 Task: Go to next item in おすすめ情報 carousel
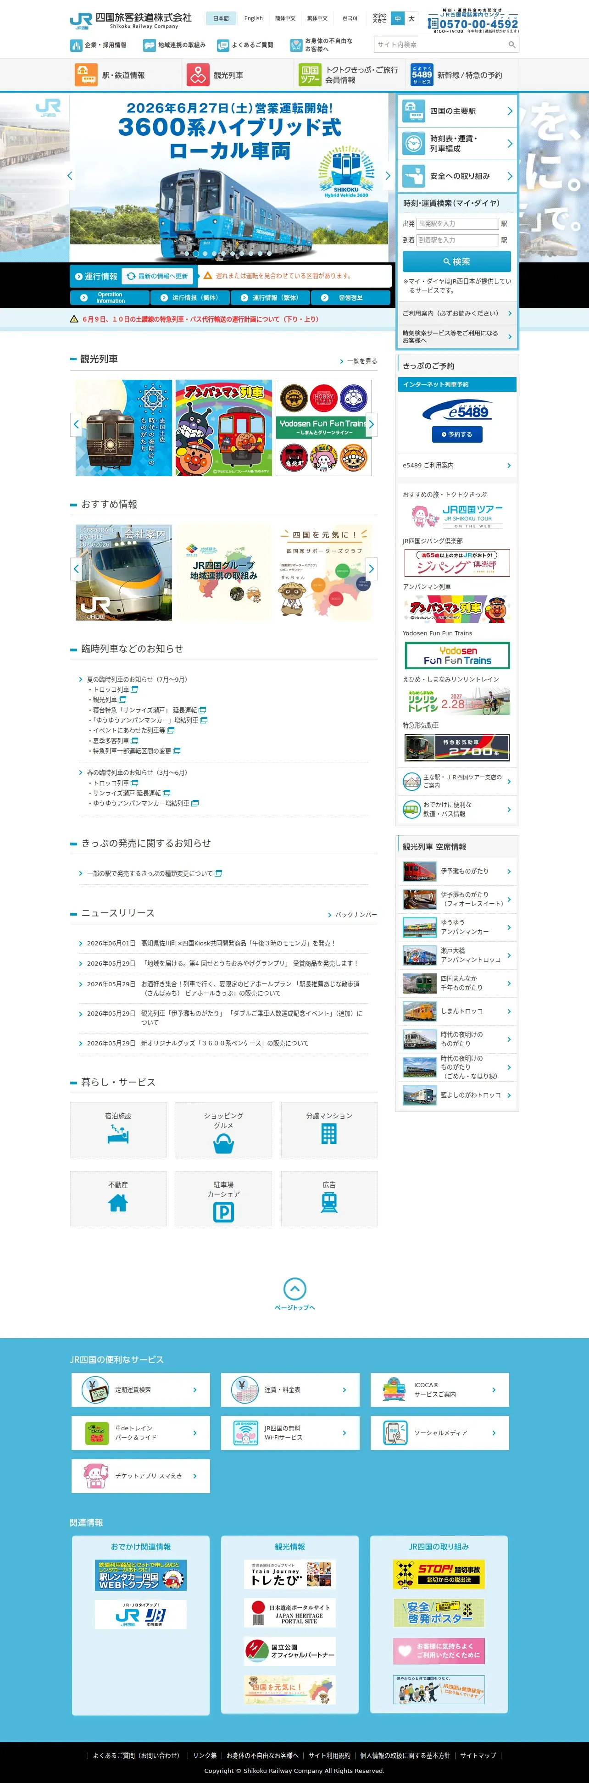[372, 569]
